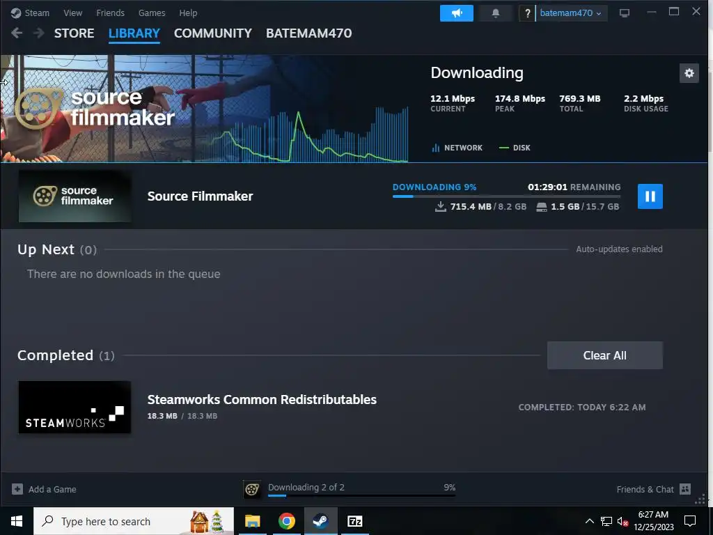Screen dimensions: 713x535
Task: Click COMPLETED: TODAY 6:22 AM text
Action: coord(582,408)
